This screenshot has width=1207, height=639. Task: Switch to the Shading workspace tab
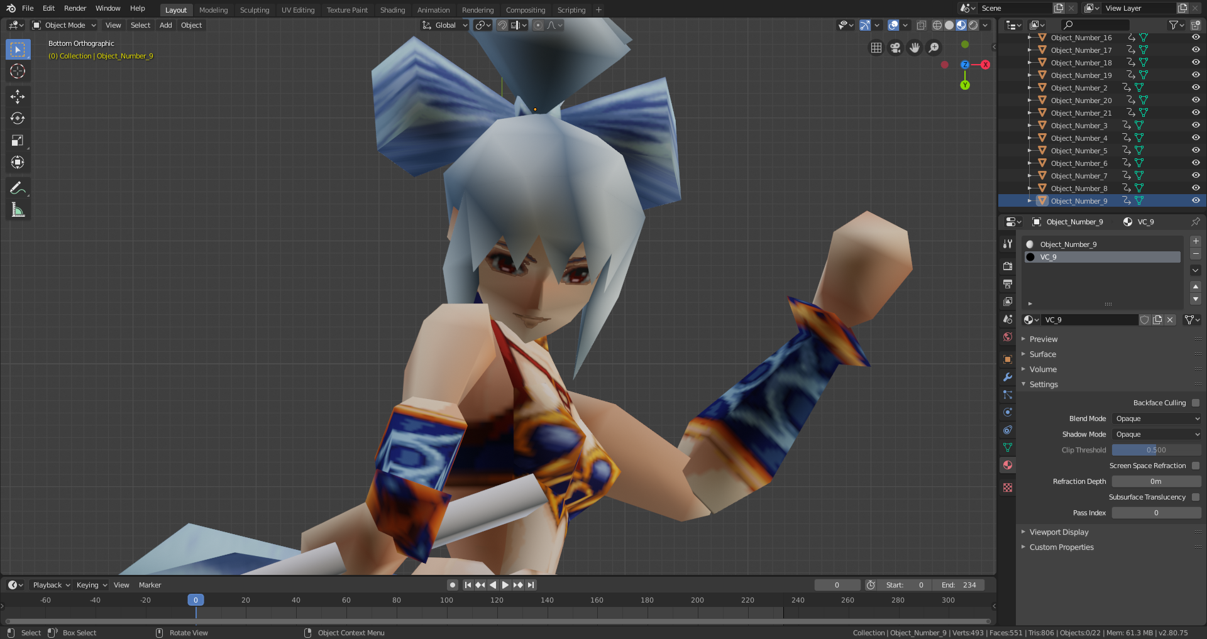392,10
